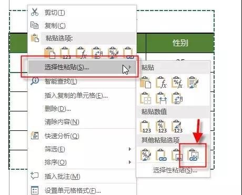This screenshot has height=195, width=242.
Task: Click the clipboard icon beside 粘贴选项
Action: 35,38
